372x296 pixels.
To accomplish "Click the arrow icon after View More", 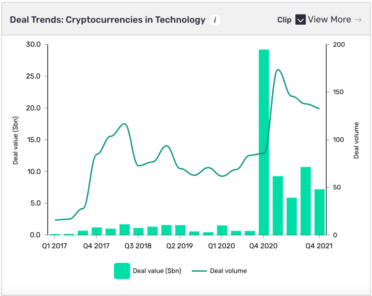I will [359, 20].
